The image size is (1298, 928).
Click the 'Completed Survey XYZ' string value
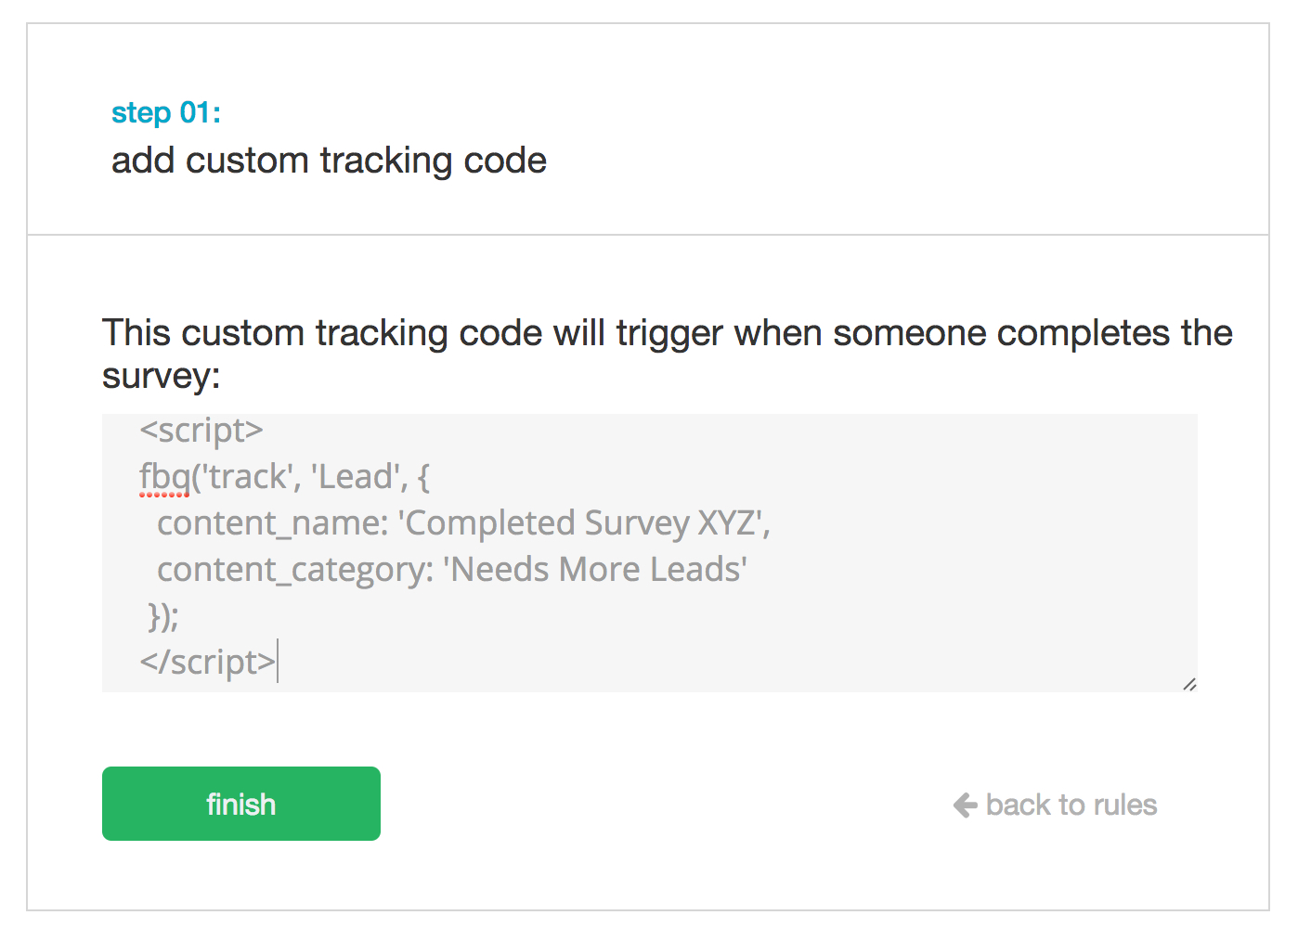click(x=583, y=523)
